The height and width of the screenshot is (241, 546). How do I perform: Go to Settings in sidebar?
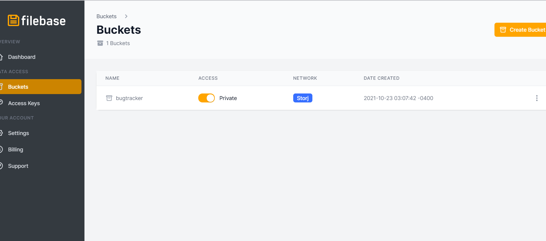[18, 133]
